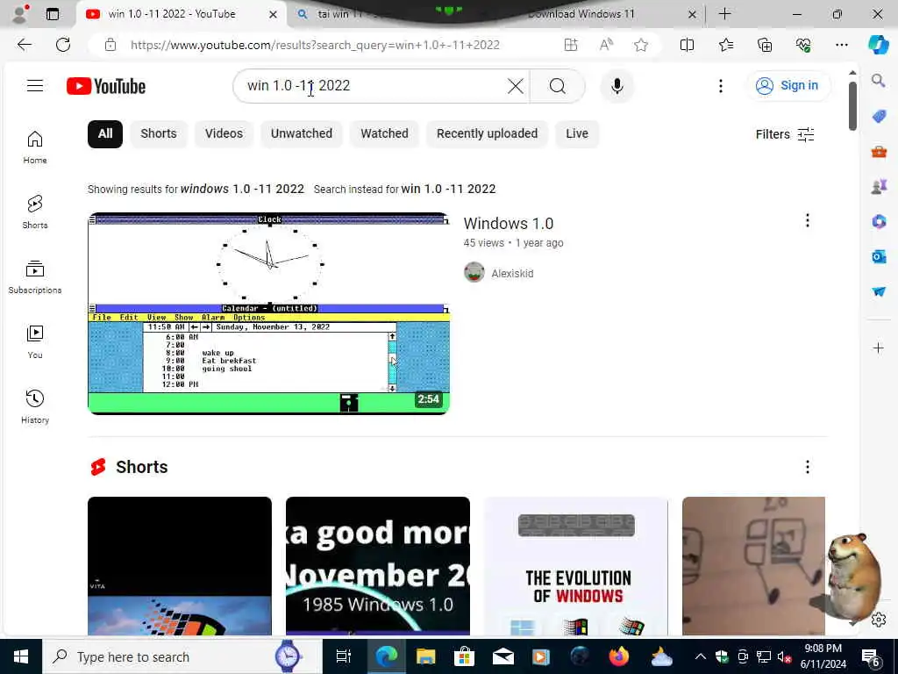Show hidden system tray icons

point(700,656)
